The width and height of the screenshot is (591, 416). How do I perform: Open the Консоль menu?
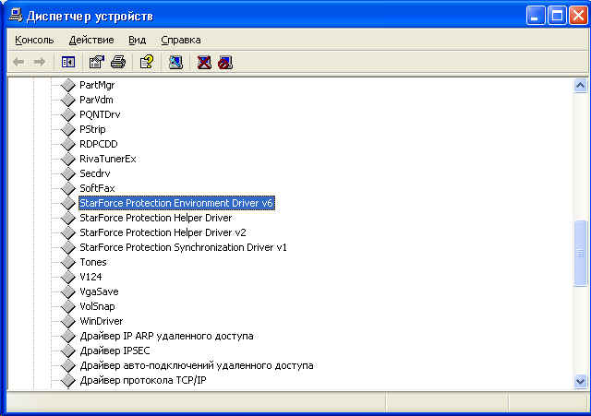(x=34, y=40)
